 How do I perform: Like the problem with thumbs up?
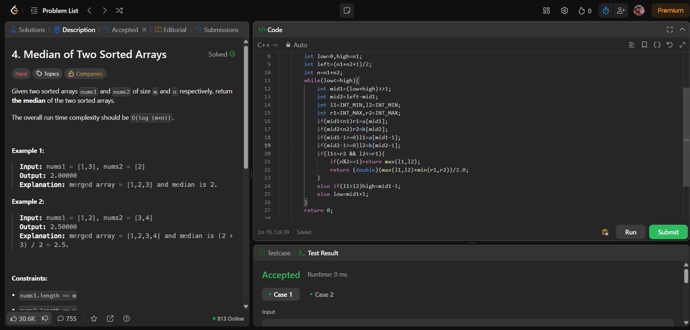tap(23, 319)
